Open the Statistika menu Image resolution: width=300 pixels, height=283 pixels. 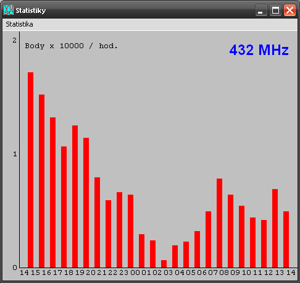[x=19, y=24]
